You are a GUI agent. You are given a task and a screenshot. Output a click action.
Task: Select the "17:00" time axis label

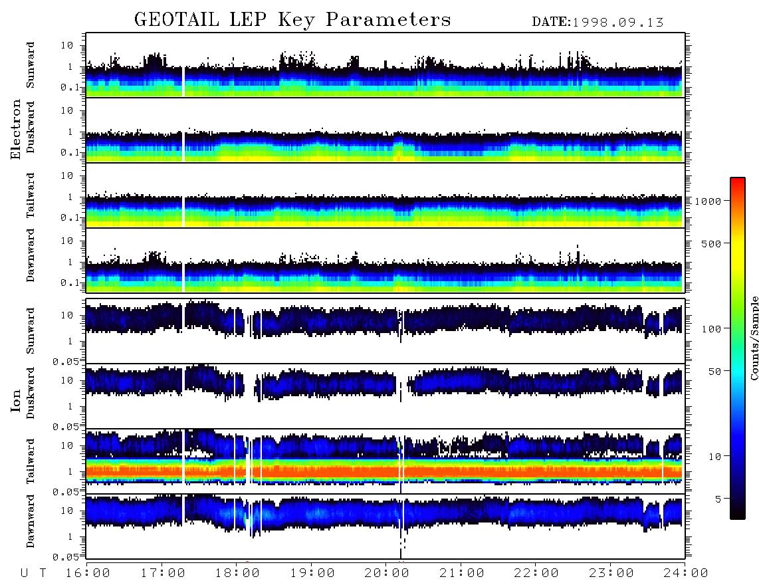tap(163, 573)
